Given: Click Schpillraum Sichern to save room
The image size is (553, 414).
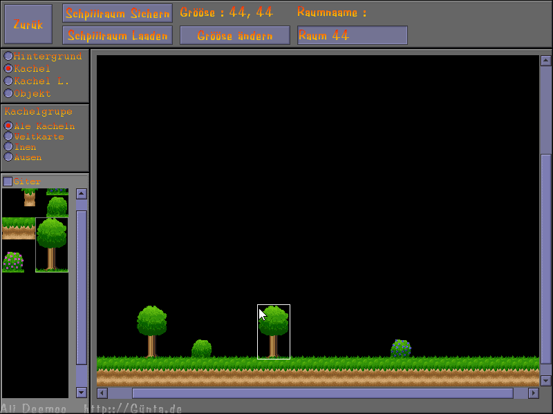Looking at the screenshot, I should click(118, 14).
